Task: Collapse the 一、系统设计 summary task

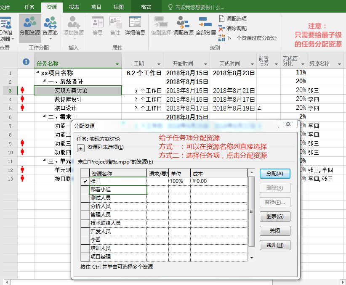Action: (44, 82)
